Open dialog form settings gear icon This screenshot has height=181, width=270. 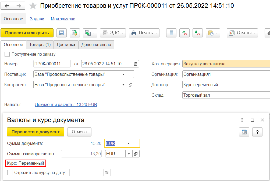(x=244, y=132)
